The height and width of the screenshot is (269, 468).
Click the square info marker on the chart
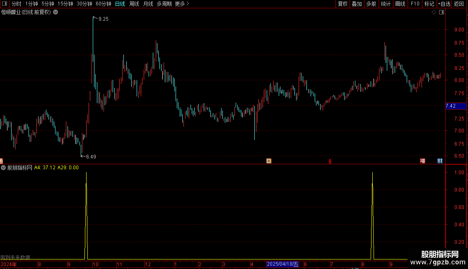pos(269,161)
